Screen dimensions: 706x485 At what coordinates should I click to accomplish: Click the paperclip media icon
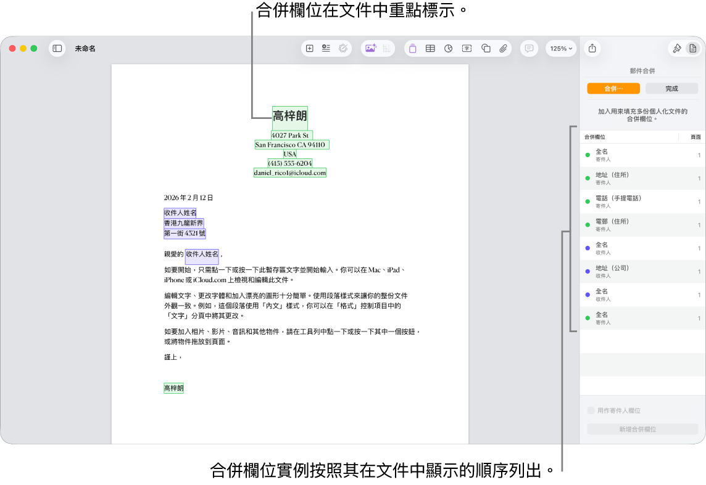pos(504,49)
